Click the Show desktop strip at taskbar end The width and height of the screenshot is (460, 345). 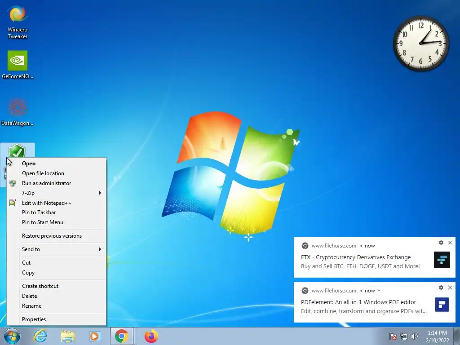click(x=457, y=336)
